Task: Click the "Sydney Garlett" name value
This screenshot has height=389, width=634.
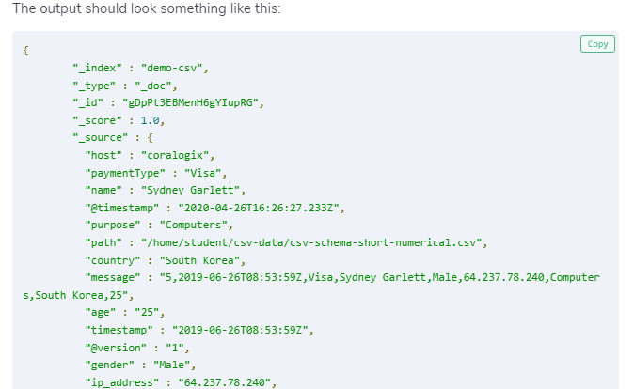Action: 190,190
